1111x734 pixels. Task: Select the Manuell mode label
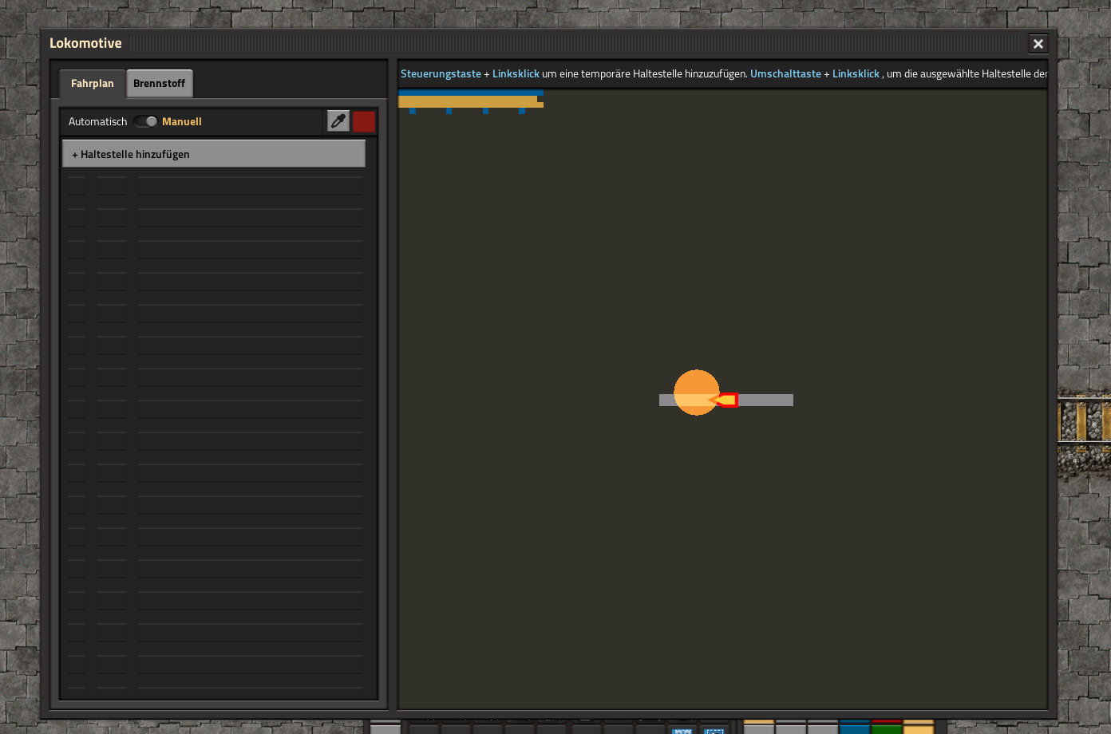click(182, 121)
